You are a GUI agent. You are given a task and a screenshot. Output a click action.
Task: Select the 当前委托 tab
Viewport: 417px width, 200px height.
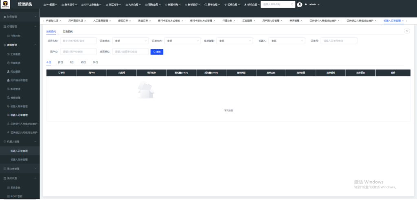[x=51, y=31]
